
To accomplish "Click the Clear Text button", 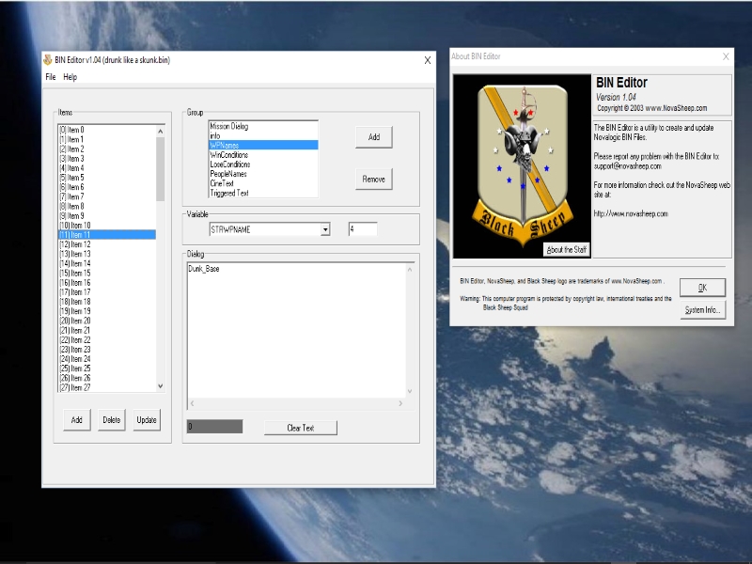I will (301, 428).
